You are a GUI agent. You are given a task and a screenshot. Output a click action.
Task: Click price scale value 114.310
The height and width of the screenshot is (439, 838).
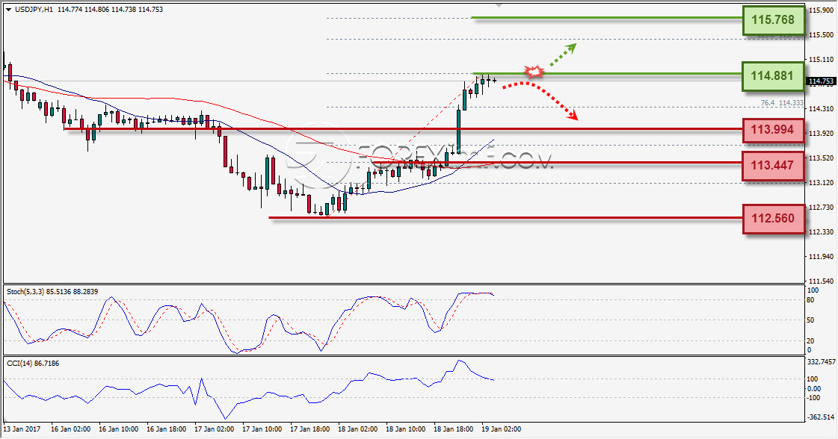(822, 108)
